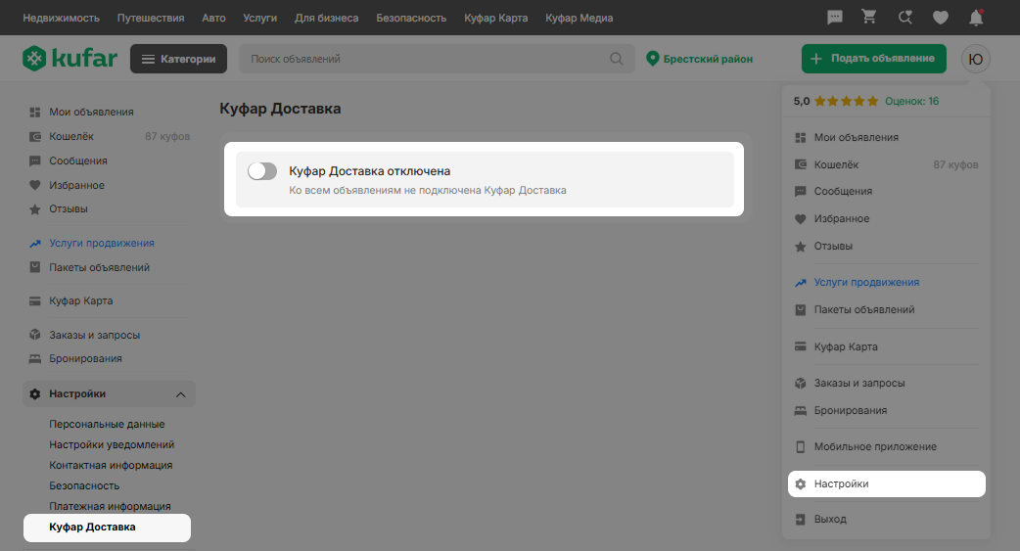This screenshot has width=1020, height=551.
Task: Open the Услуги top menu
Action: tap(260, 19)
